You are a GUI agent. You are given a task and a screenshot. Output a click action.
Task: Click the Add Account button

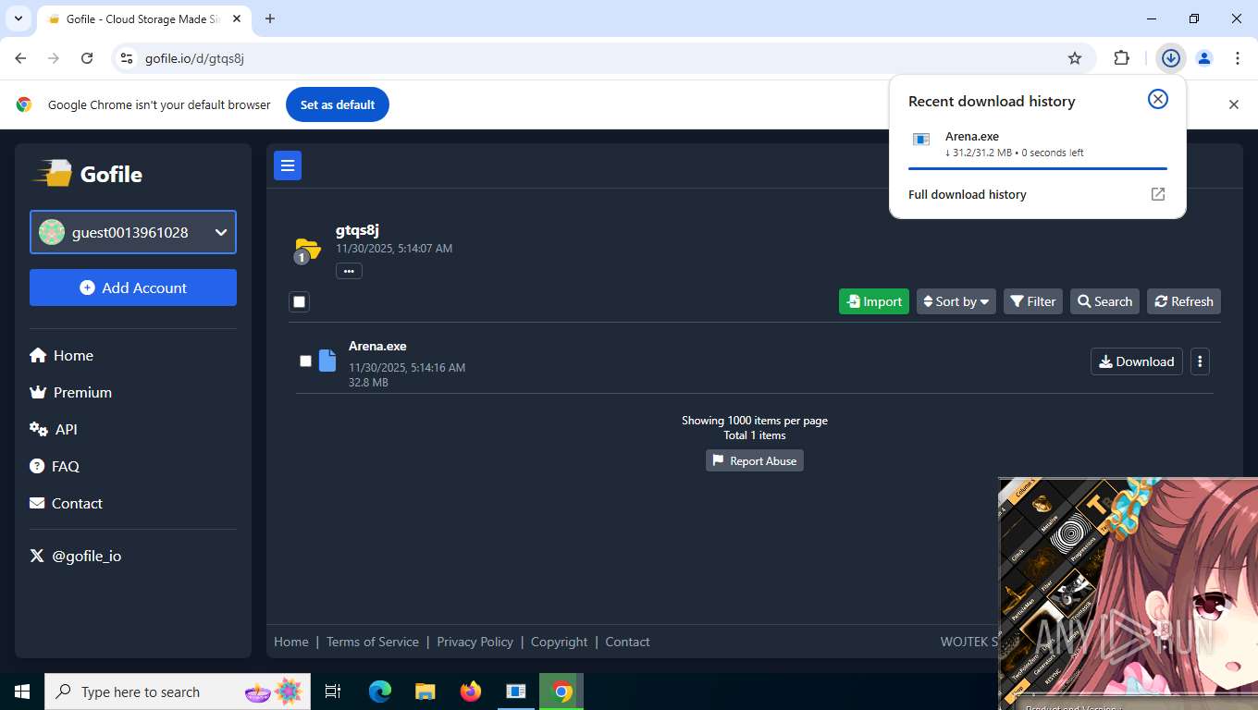click(x=133, y=288)
